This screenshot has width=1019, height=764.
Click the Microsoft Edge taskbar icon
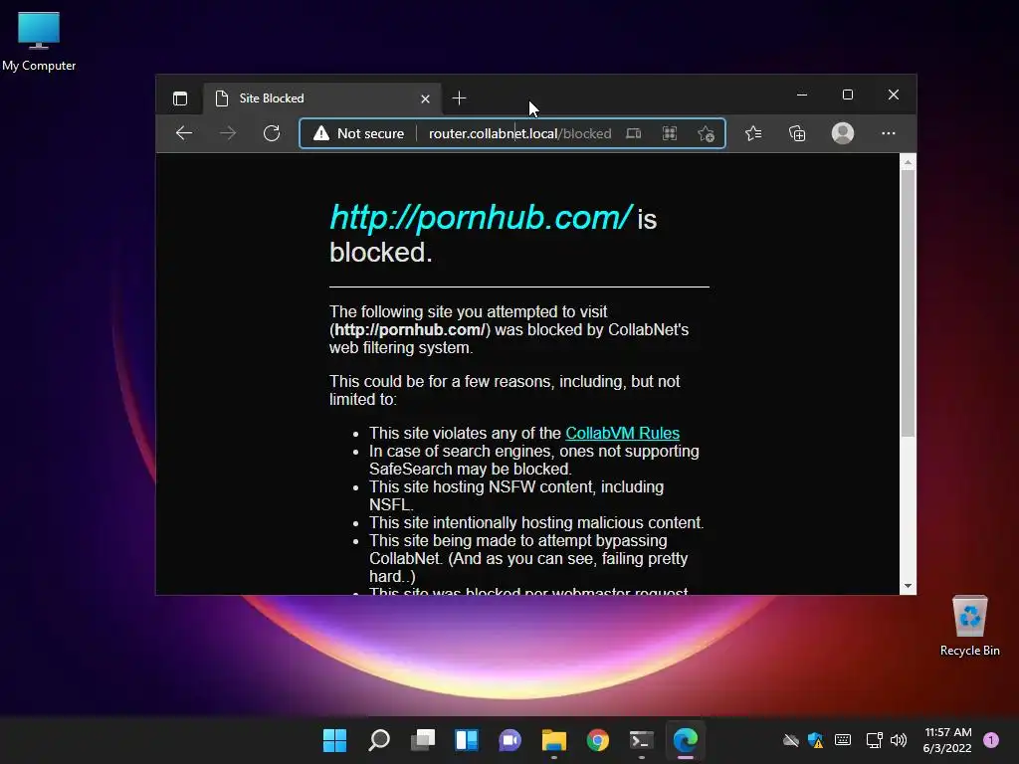[x=686, y=740]
